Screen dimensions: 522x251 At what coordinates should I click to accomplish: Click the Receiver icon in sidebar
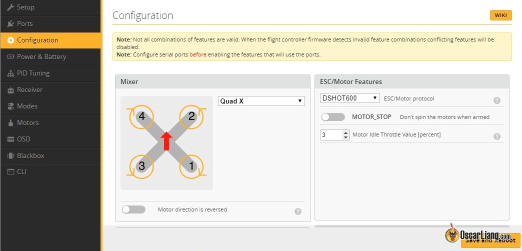(10, 90)
